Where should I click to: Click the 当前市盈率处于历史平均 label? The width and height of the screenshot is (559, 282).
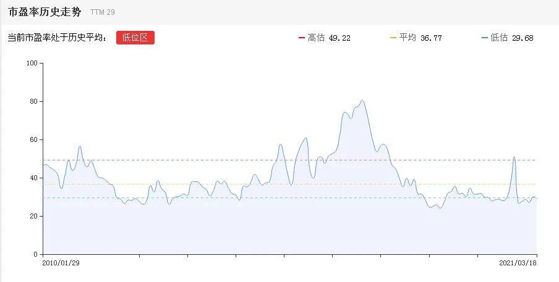(57, 38)
